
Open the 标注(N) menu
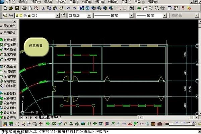100,2
